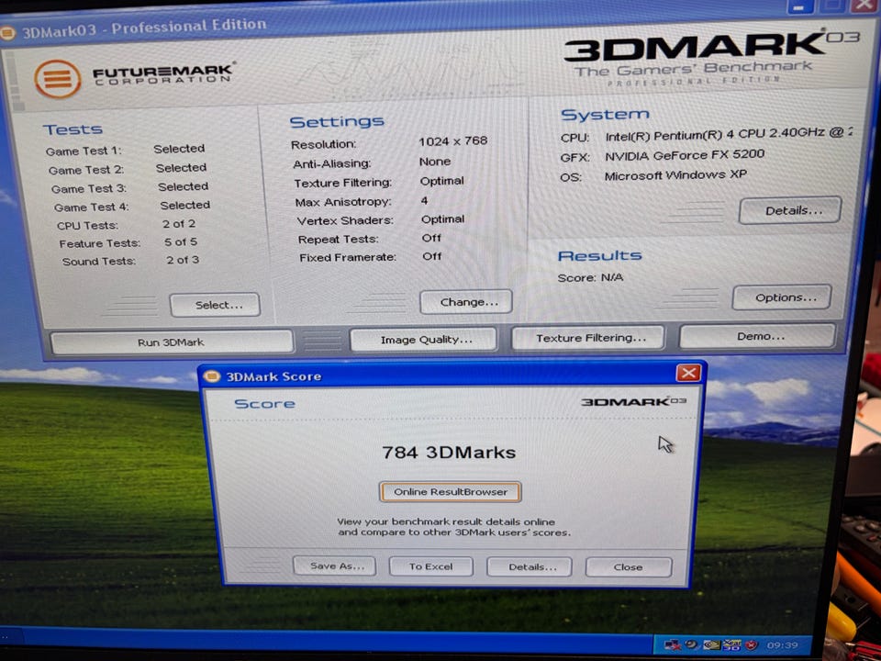Export the result with To Excel
This screenshot has height=661, width=881.
coord(431,566)
